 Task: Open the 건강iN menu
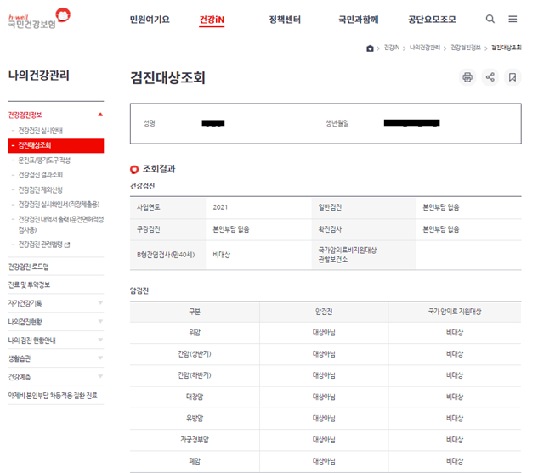[212, 20]
